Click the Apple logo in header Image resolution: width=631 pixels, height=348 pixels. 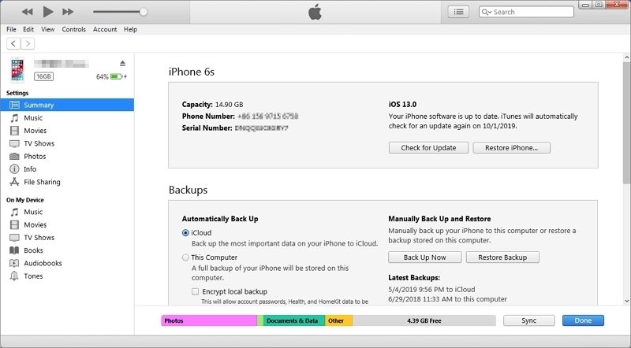click(x=315, y=12)
